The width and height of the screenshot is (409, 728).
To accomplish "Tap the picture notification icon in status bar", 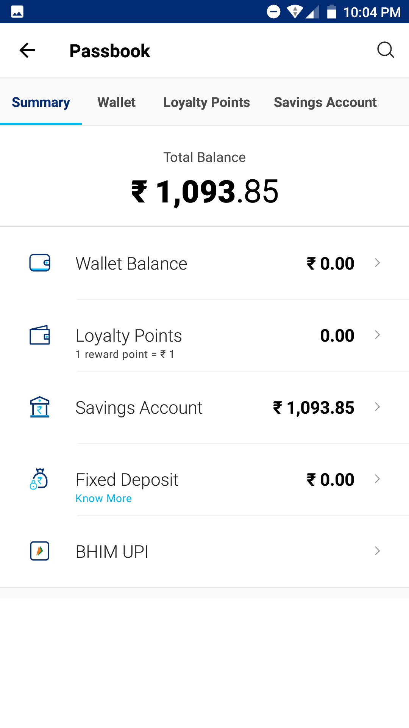I will point(17,12).
